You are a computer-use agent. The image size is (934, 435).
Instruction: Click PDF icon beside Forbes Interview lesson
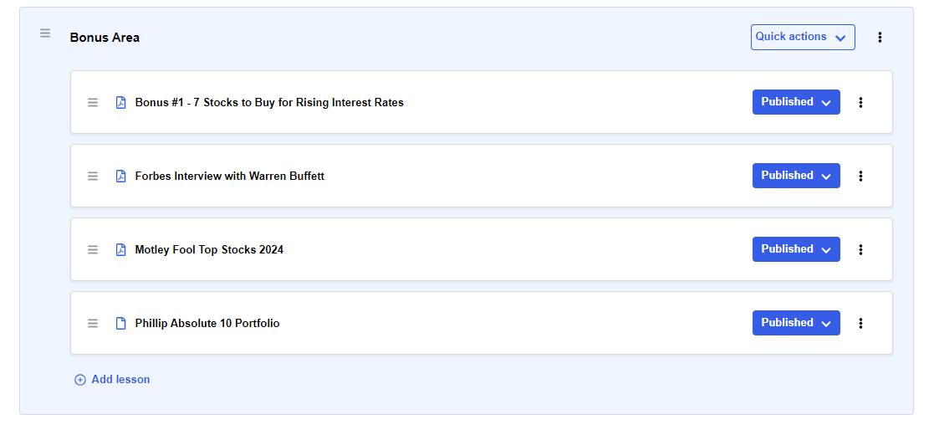pyautogui.click(x=121, y=176)
